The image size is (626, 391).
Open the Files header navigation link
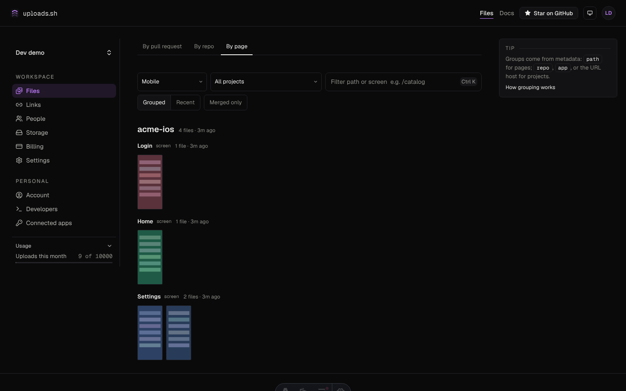click(x=486, y=13)
